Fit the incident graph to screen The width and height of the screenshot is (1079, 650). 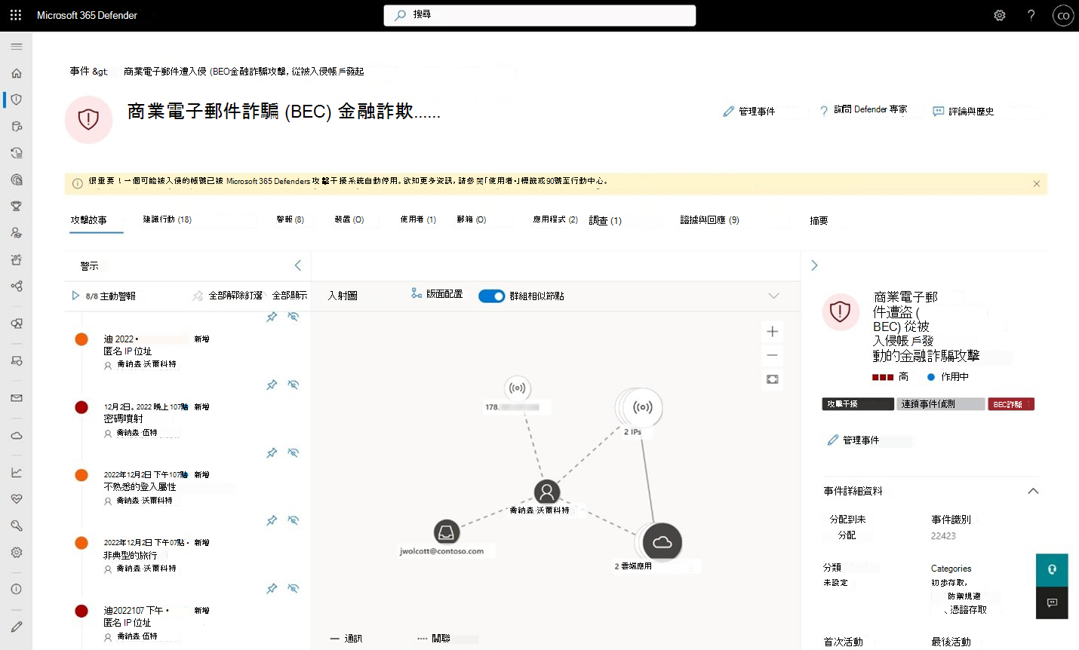coord(772,379)
